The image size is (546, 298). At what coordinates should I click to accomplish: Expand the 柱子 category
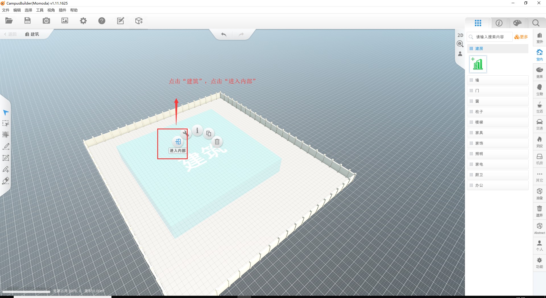click(x=498, y=112)
